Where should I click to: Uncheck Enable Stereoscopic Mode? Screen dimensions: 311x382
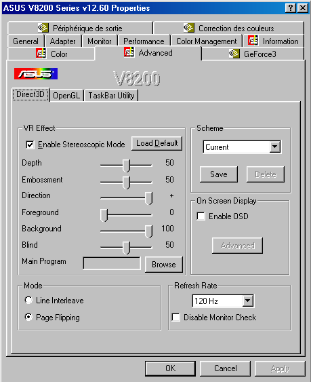30,145
